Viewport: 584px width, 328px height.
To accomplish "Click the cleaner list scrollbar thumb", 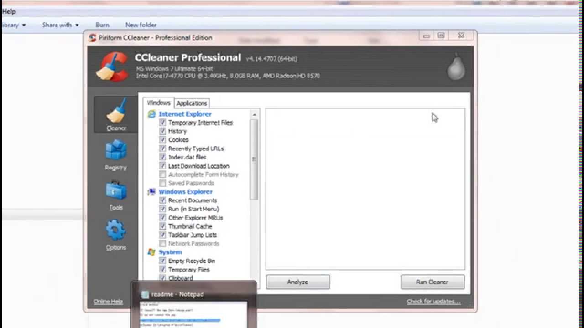I will click(254, 159).
